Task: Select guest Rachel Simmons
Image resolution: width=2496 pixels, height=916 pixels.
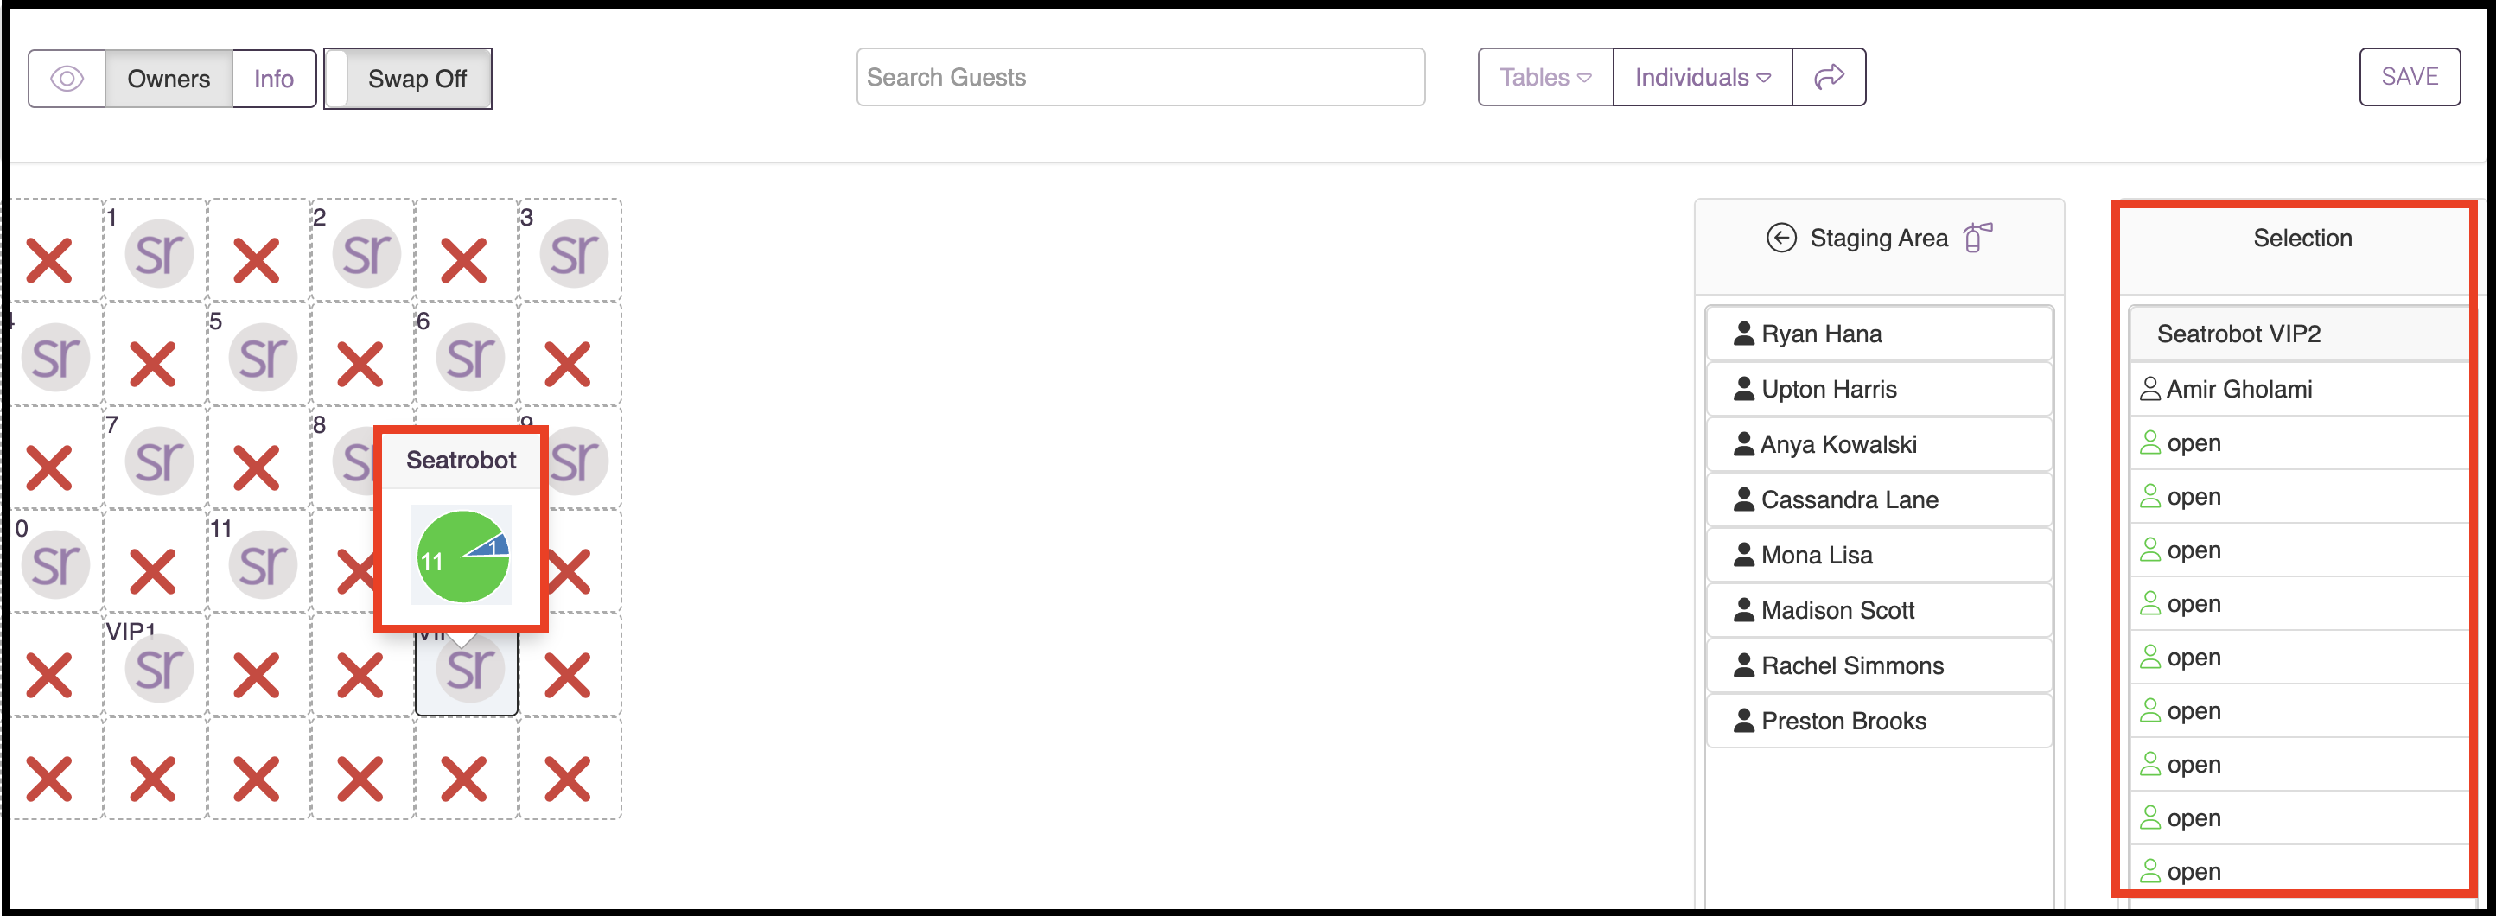Action: 1879,665
